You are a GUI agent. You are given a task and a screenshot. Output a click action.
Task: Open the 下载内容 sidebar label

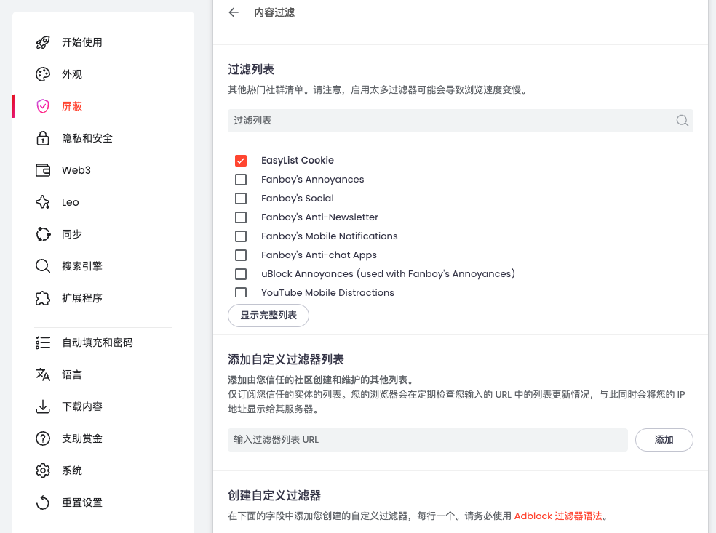click(x=82, y=406)
